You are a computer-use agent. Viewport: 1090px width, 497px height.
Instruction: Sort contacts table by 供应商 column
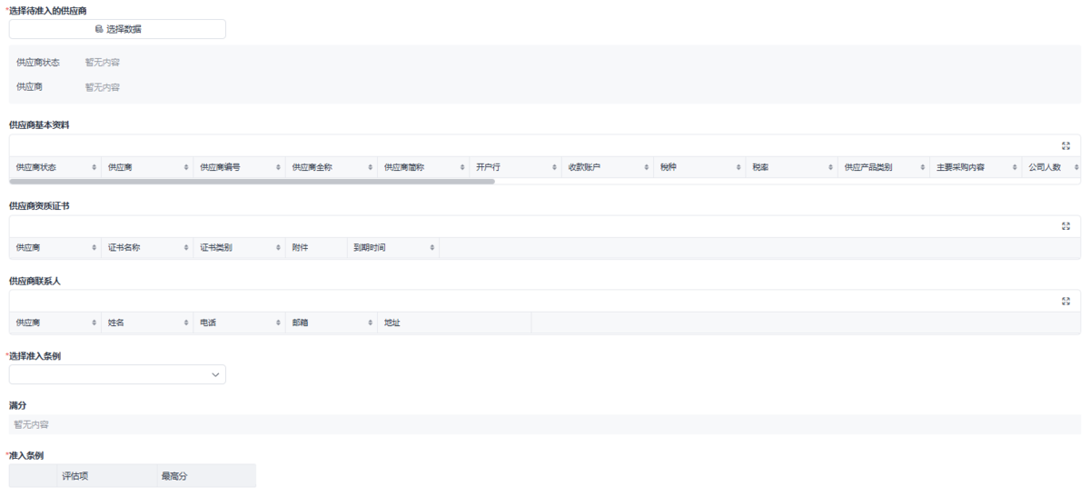click(x=94, y=323)
